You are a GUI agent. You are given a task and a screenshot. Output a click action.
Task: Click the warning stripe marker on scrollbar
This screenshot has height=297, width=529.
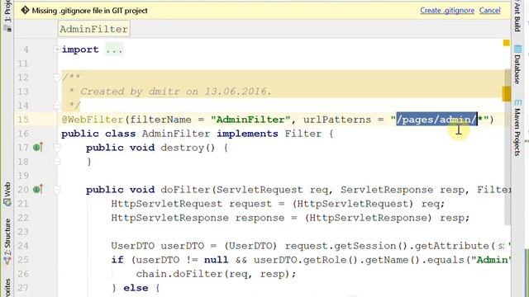point(507,93)
